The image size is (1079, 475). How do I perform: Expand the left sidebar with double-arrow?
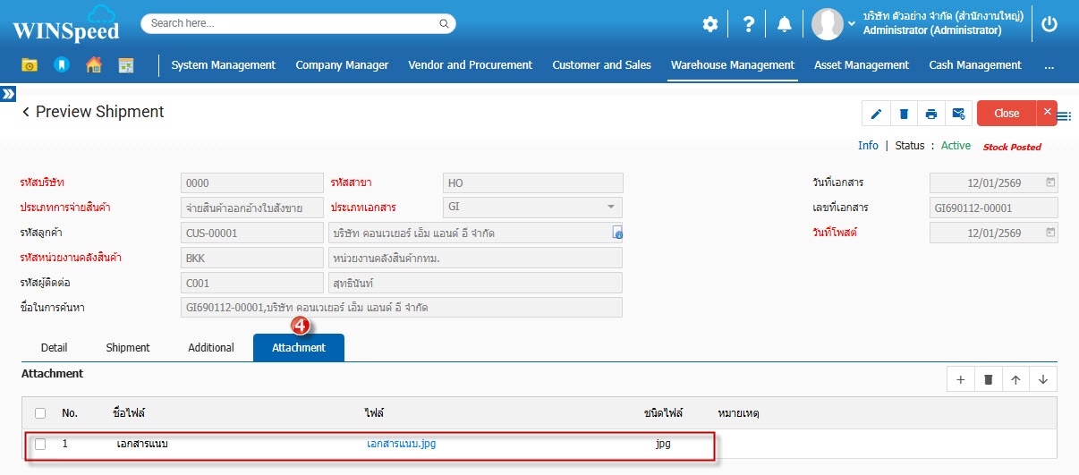point(8,93)
